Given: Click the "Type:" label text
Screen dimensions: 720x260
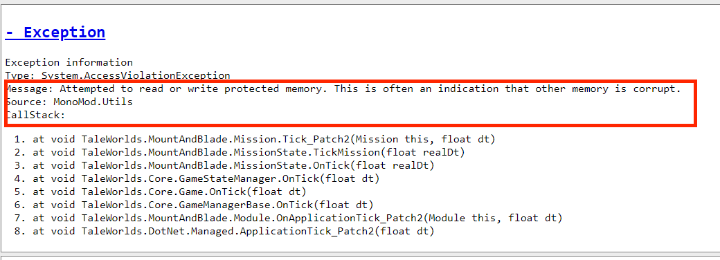Looking at the screenshot, I should pos(20,75).
